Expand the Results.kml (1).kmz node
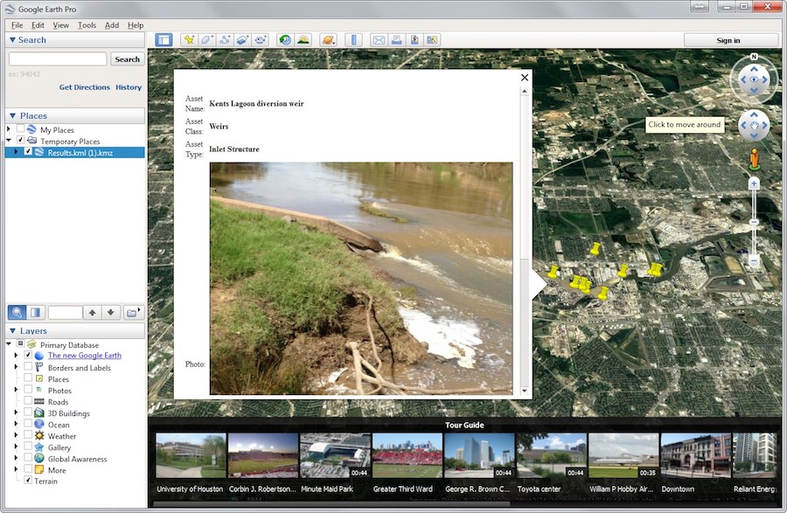The width and height of the screenshot is (787, 513). [x=16, y=152]
